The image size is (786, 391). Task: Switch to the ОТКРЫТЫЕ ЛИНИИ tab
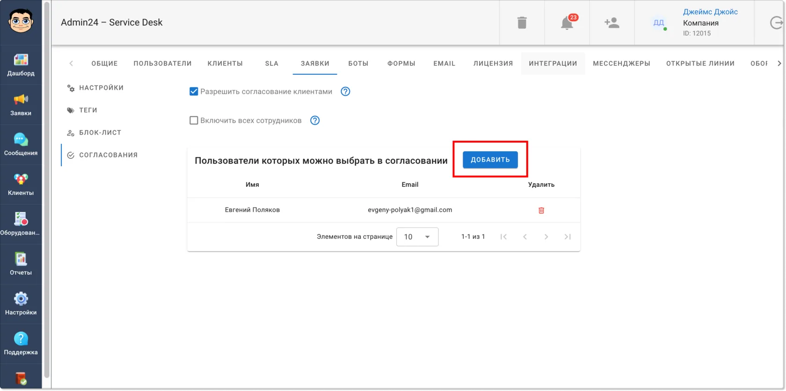700,64
